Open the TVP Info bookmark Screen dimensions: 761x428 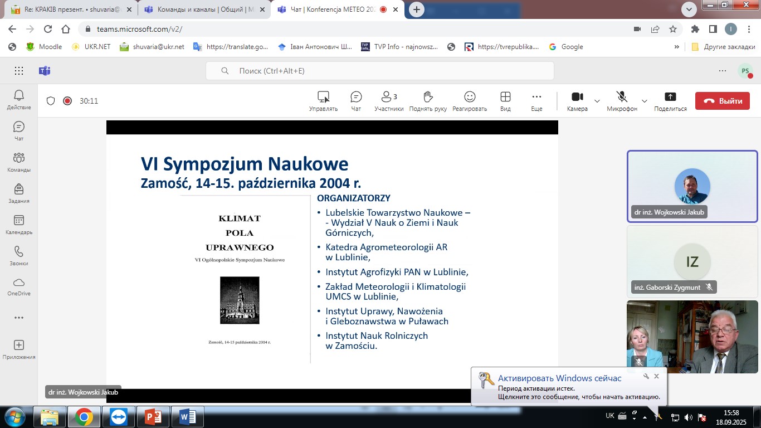(400, 47)
